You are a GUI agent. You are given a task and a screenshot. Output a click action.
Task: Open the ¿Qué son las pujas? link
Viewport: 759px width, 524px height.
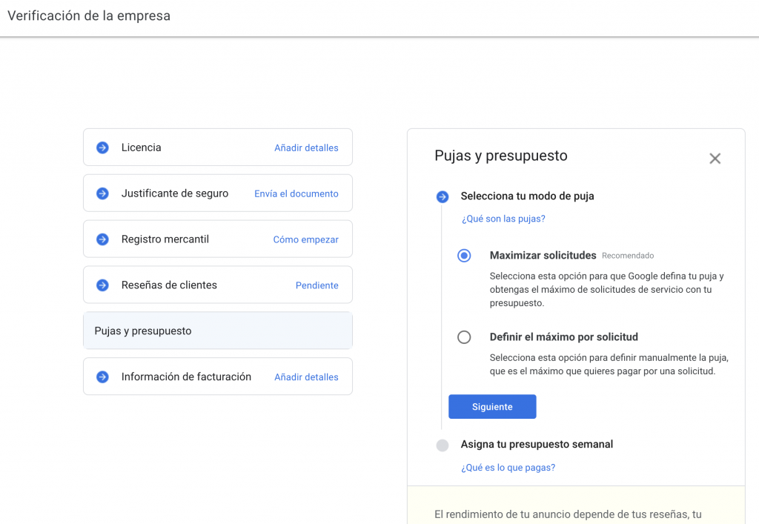[503, 219]
